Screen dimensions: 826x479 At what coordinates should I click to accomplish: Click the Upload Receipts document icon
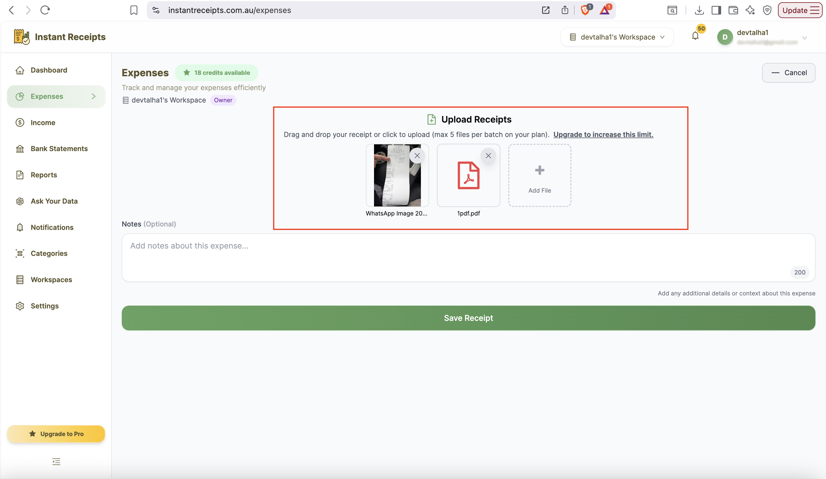431,119
